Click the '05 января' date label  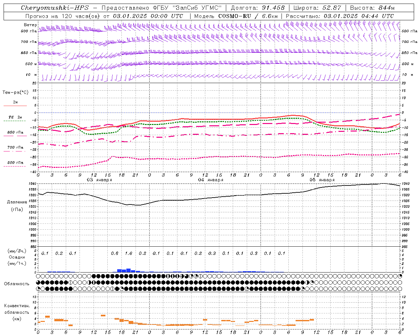coord(322,180)
